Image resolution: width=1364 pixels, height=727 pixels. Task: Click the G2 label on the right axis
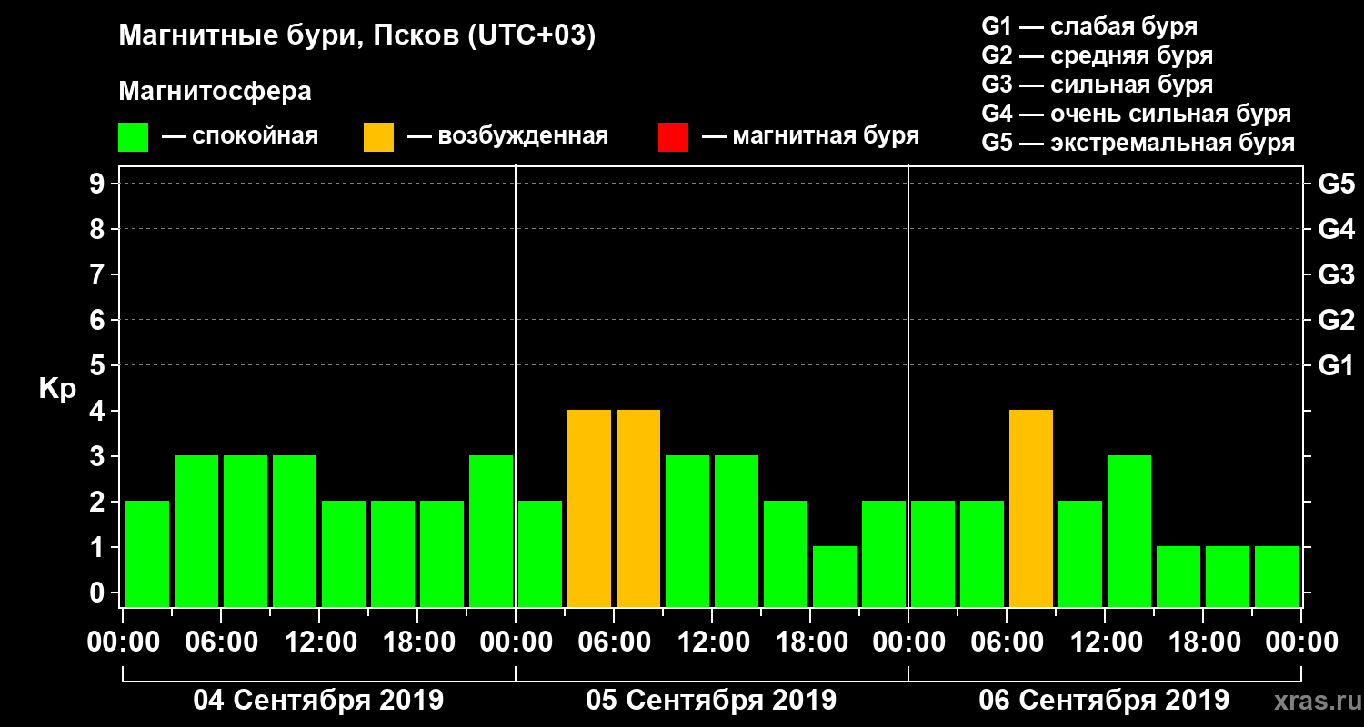(x=1337, y=320)
